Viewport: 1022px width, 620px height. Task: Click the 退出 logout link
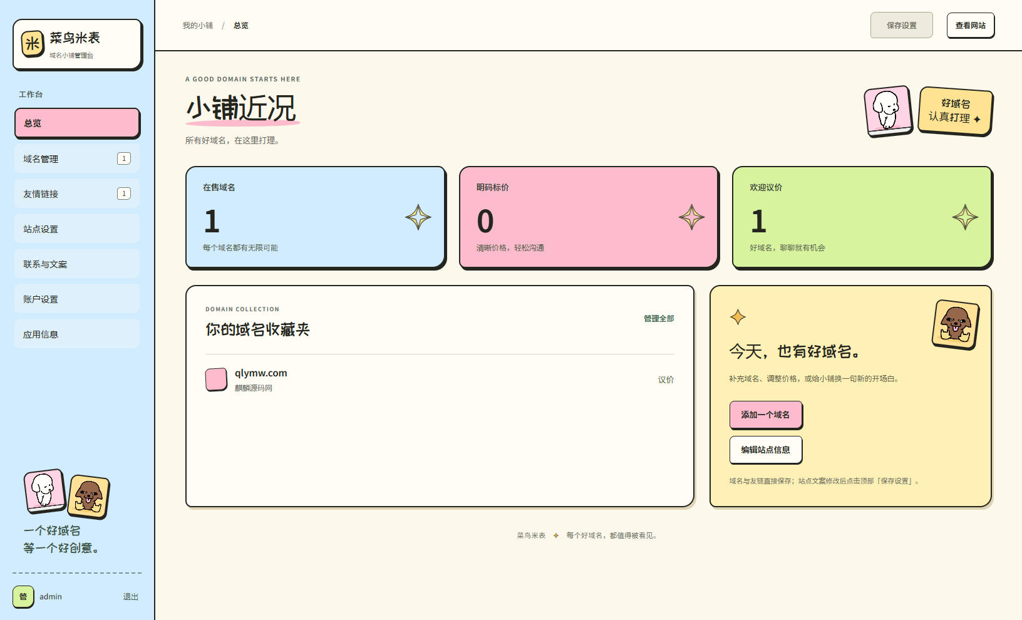(130, 597)
